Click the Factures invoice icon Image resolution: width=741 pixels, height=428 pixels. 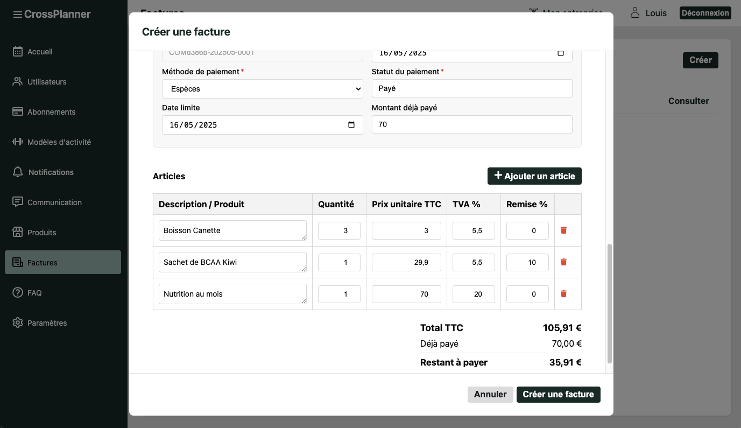pyautogui.click(x=18, y=263)
